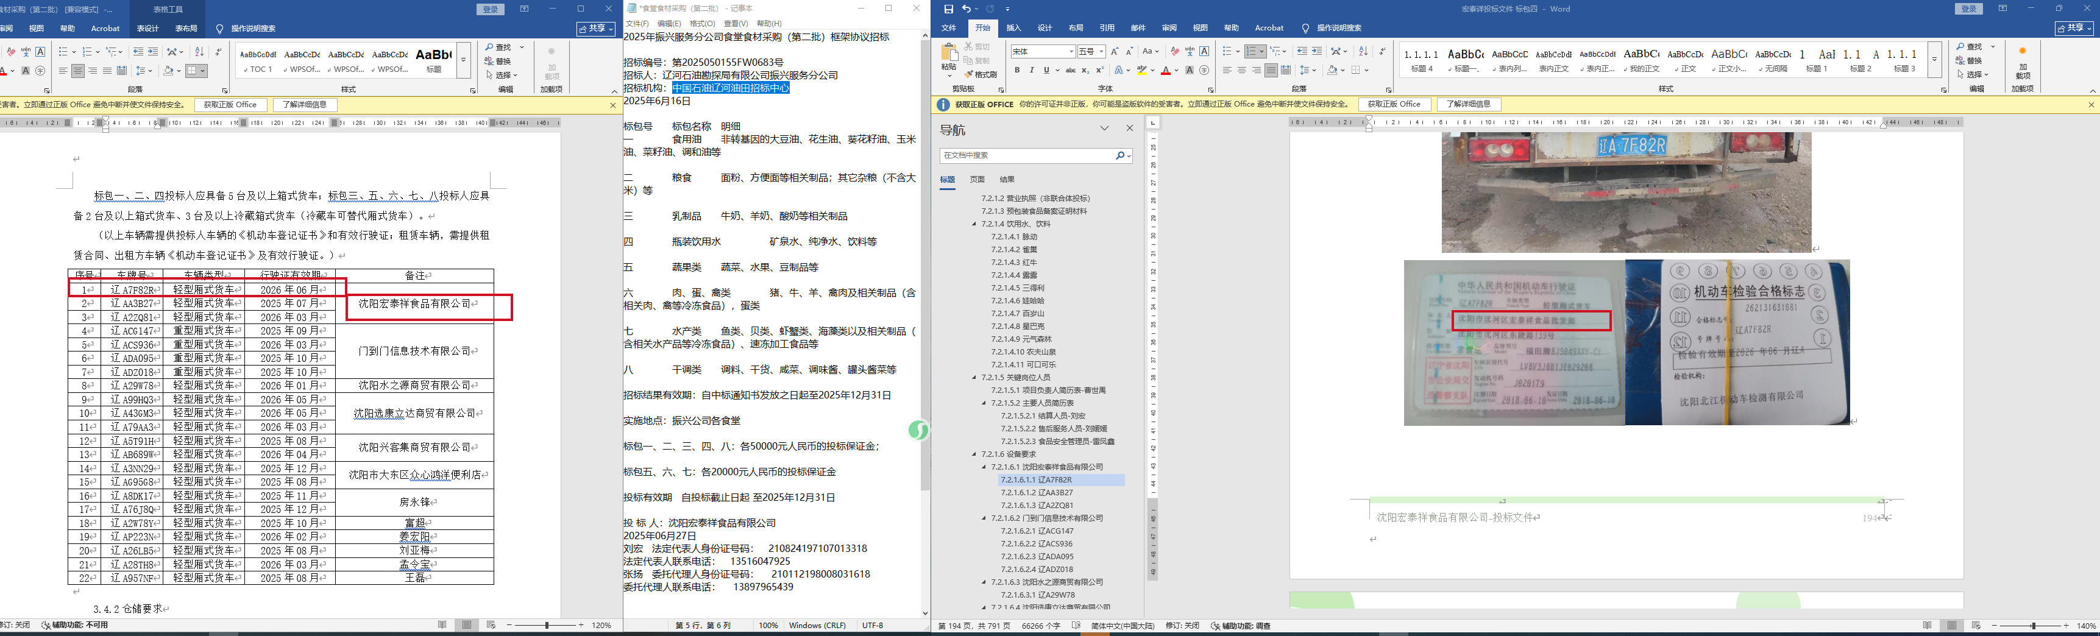Toggle bold in right Word window
2100x636 pixels.
tap(1017, 71)
